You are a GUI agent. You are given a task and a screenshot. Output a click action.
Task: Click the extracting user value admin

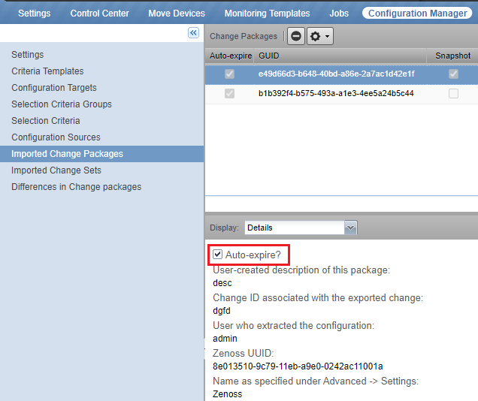pos(225,338)
